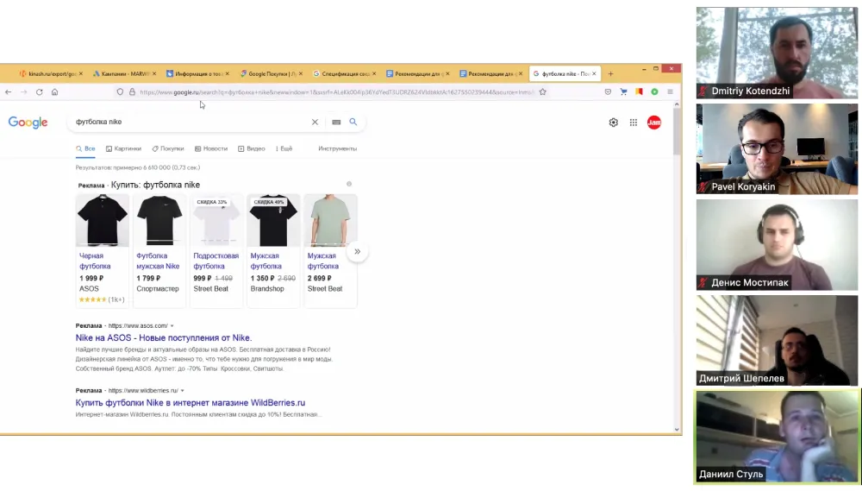Open the on-screen keyboard icon in search box

point(336,123)
